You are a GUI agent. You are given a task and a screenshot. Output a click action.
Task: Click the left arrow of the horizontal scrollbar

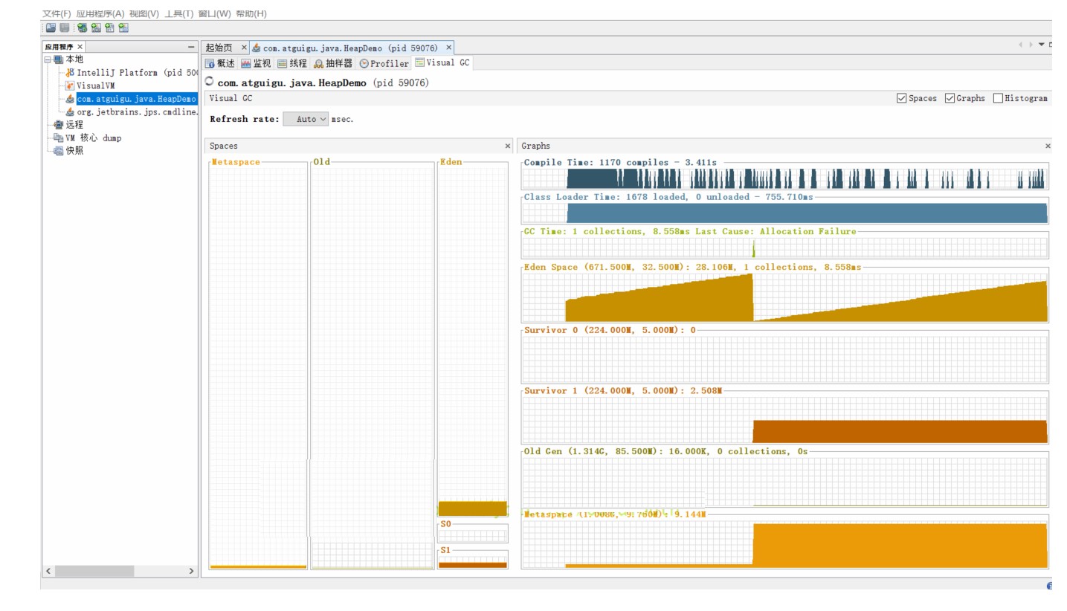click(48, 571)
